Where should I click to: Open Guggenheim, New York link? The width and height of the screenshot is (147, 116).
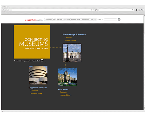coord(38,88)
